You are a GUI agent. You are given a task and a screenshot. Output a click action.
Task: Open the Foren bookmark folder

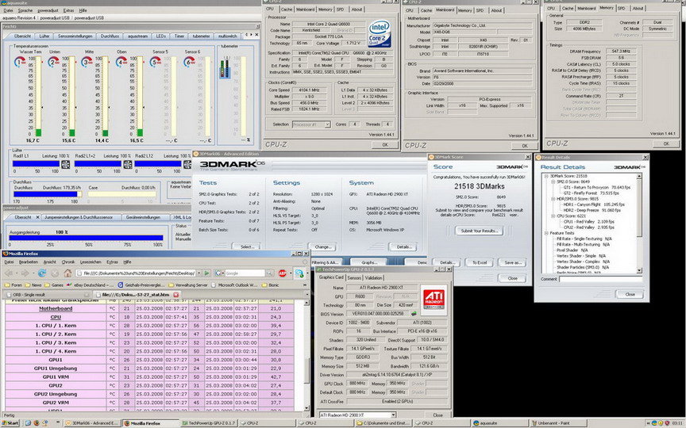point(13,285)
